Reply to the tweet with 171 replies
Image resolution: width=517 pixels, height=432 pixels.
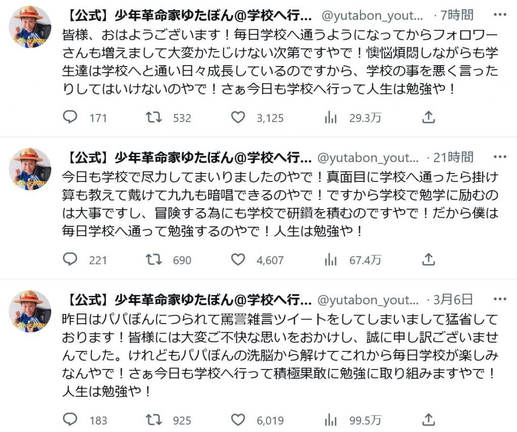[70, 117]
